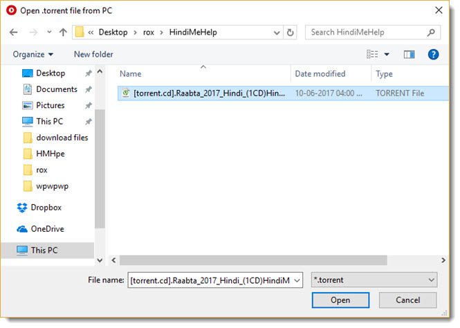Viewport: 460px width, 328px height.
Task: Click the Open button
Action: (x=340, y=300)
